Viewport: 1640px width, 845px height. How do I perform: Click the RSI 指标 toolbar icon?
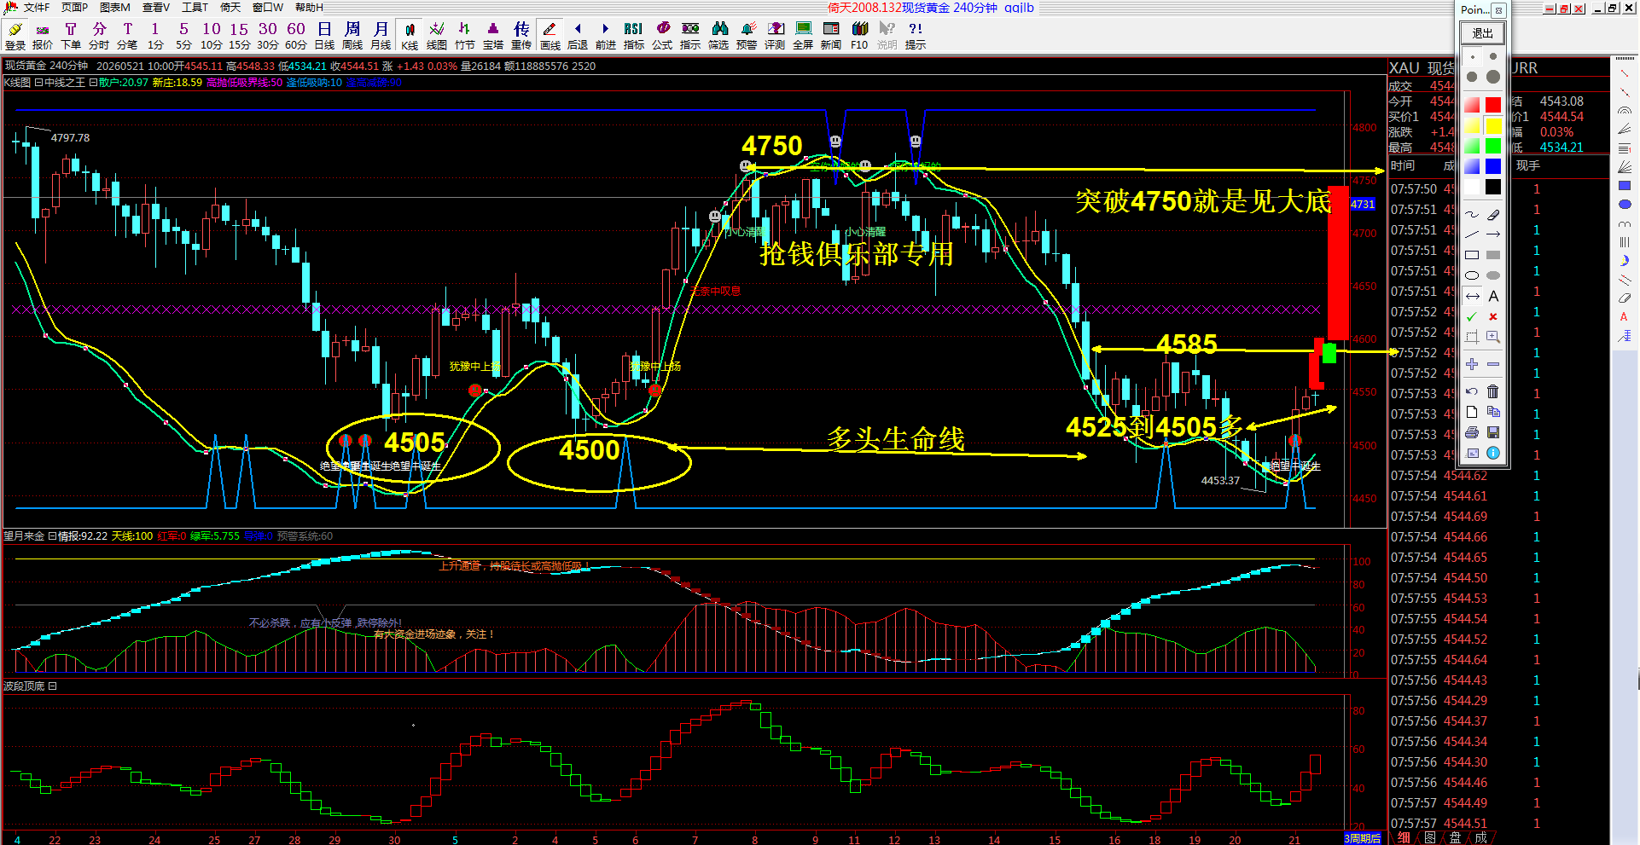(x=633, y=36)
